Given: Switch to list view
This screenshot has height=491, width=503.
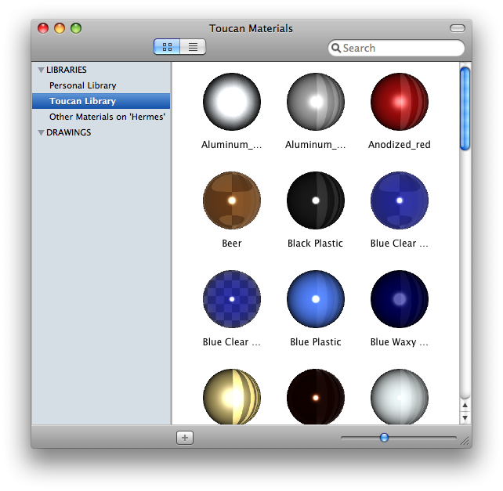Looking at the screenshot, I should pyautogui.click(x=193, y=47).
